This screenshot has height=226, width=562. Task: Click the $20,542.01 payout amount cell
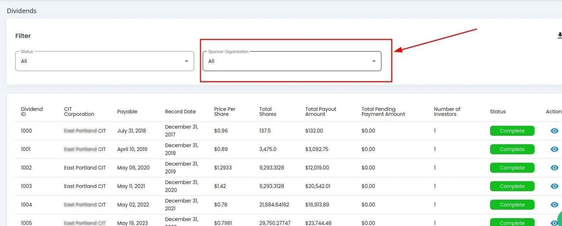(x=318, y=186)
